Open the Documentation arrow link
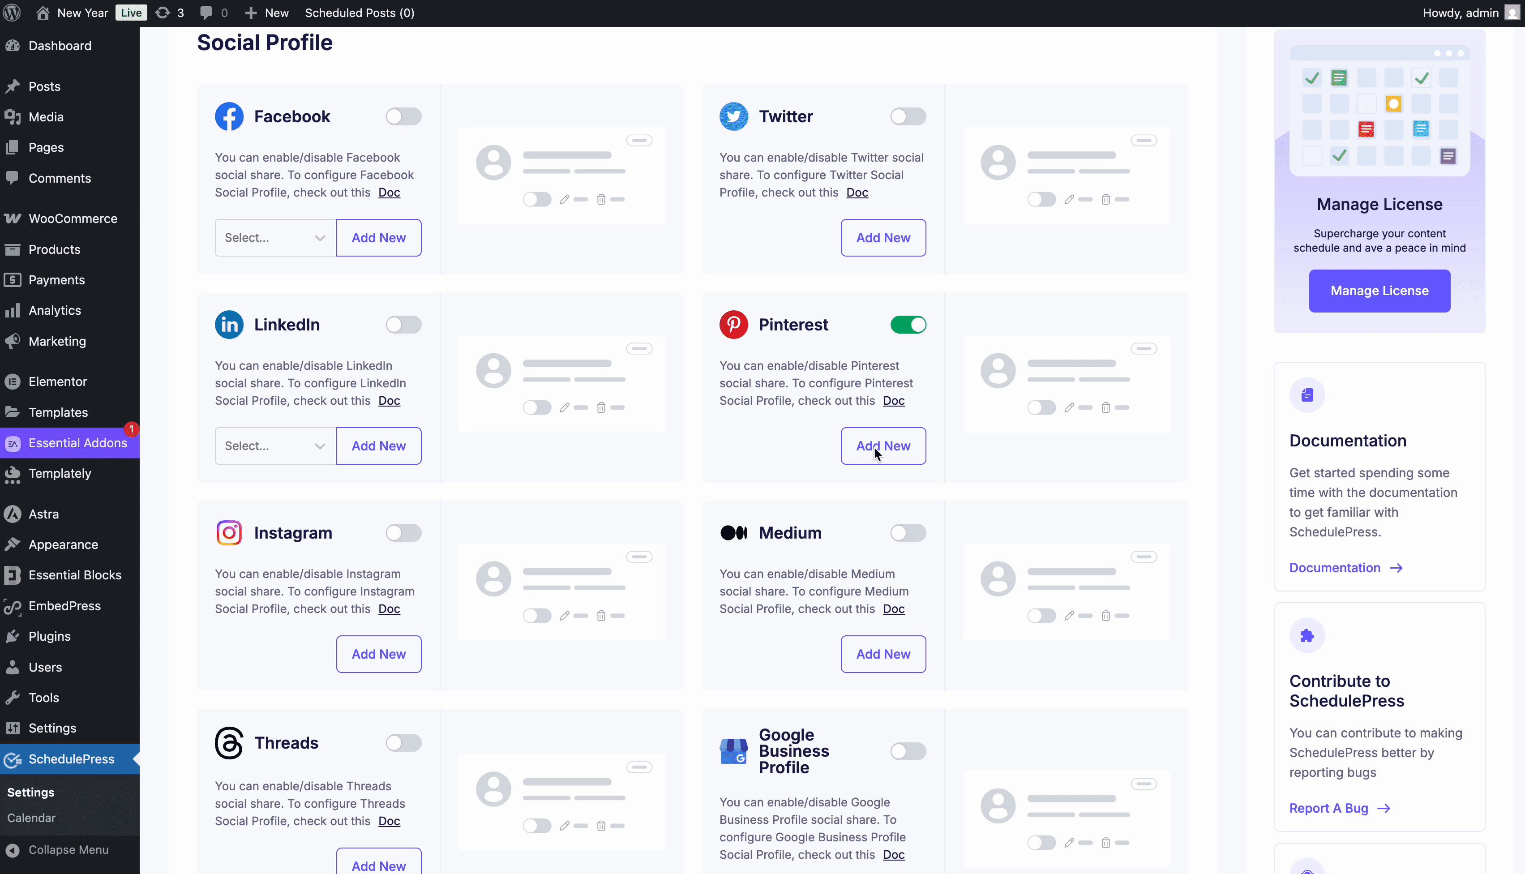The height and width of the screenshot is (874, 1525). click(x=1346, y=568)
